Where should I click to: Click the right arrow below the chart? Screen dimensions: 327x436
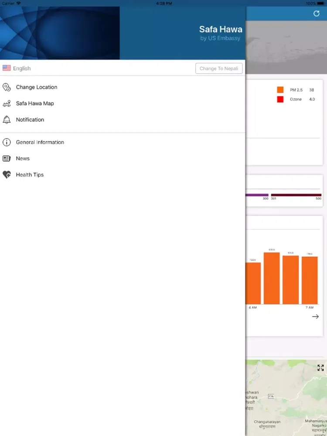click(x=315, y=317)
